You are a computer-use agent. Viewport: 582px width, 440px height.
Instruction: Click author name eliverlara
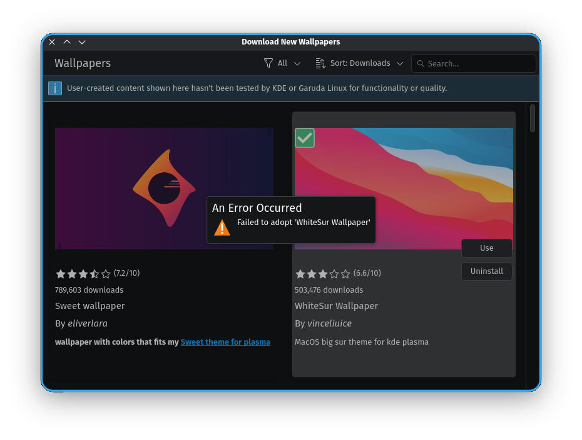[x=88, y=323]
